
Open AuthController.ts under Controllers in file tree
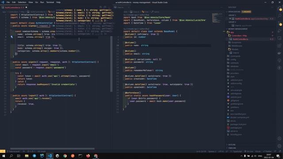[241, 39]
